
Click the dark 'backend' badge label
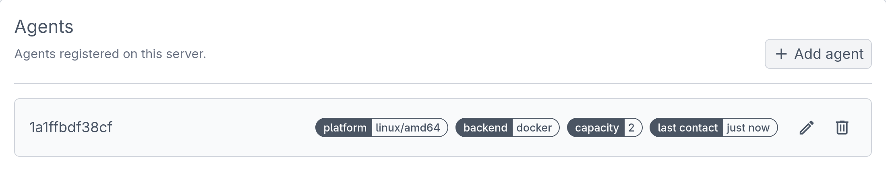click(x=485, y=127)
